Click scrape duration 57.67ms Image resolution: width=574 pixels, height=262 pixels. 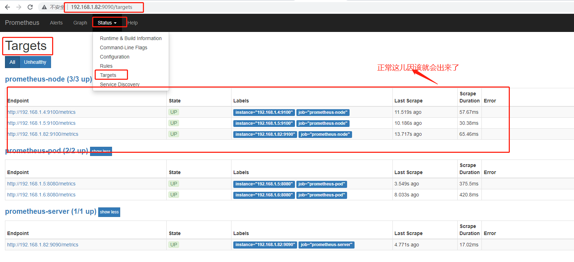[x=469, y=112]
